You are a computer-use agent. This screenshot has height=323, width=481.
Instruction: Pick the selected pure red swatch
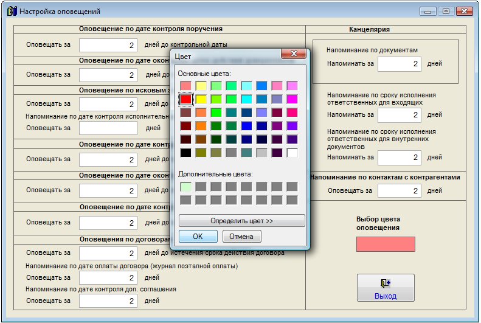tap(185, 99)
